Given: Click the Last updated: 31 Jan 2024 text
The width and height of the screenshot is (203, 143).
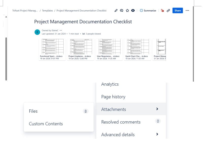Looking at the screenshot, I should [54, 34].
